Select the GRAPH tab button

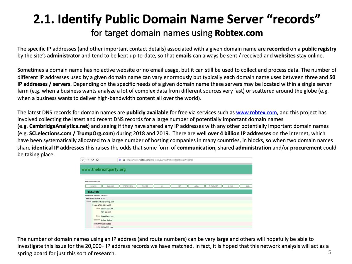[x=246, y=186]
